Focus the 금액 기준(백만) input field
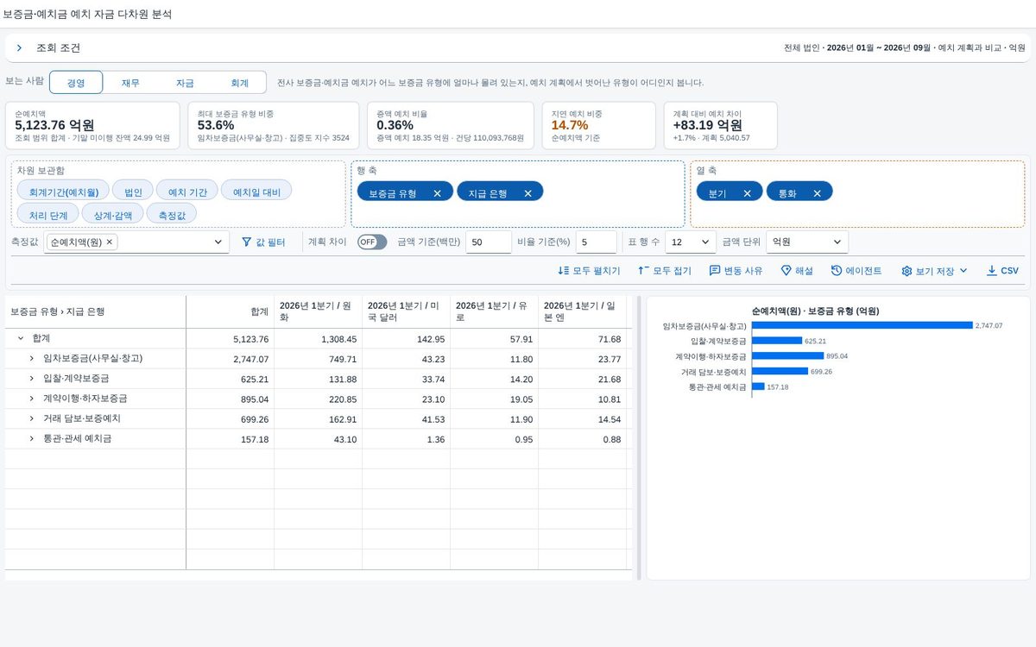 (489, 242)
